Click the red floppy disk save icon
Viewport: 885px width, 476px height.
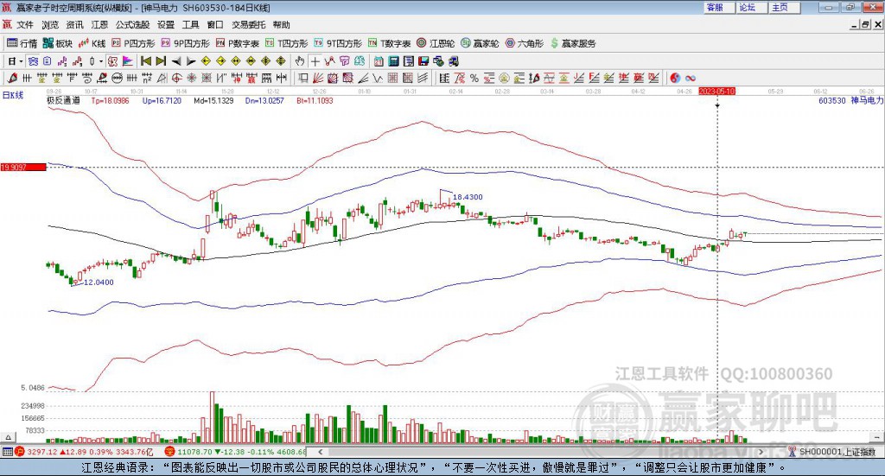click(423, 61)
